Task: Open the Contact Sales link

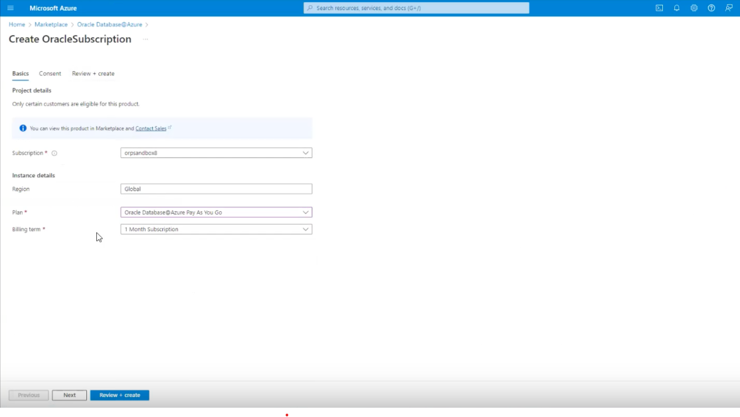Action: 152,128
